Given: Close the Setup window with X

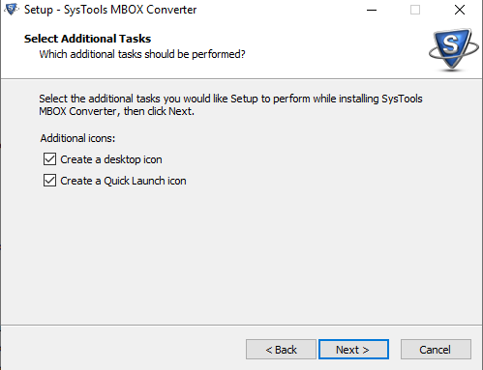Looking at the screenshot, I should [x=460, y=10].
